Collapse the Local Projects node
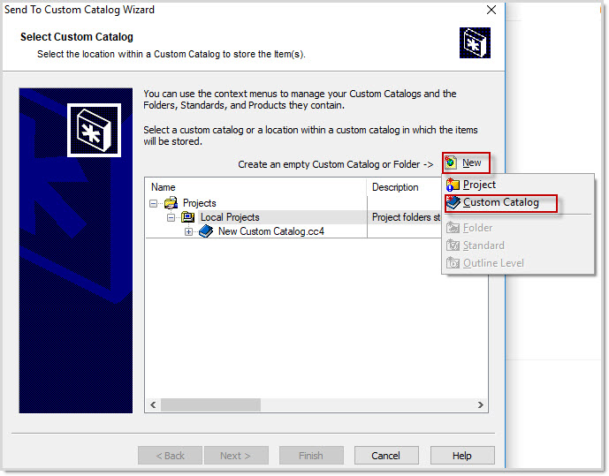This screenshot has height=476, width=609. (172, 217)
